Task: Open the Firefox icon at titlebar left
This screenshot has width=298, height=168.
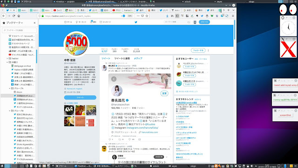Action: pos(3,5)
